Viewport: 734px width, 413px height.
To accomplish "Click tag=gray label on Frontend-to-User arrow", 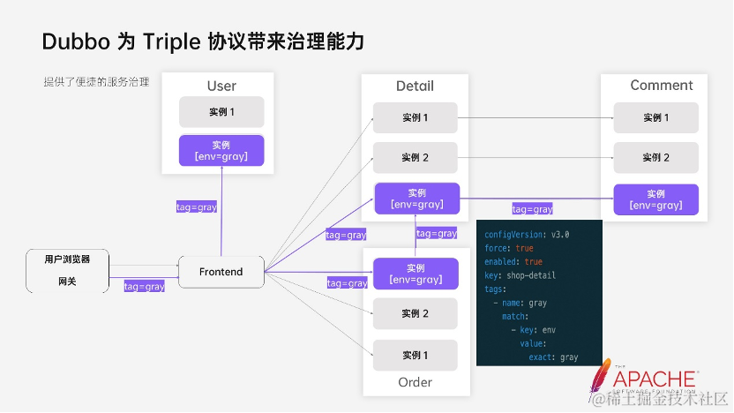I will pyautogui.click(x=197, y=206).
